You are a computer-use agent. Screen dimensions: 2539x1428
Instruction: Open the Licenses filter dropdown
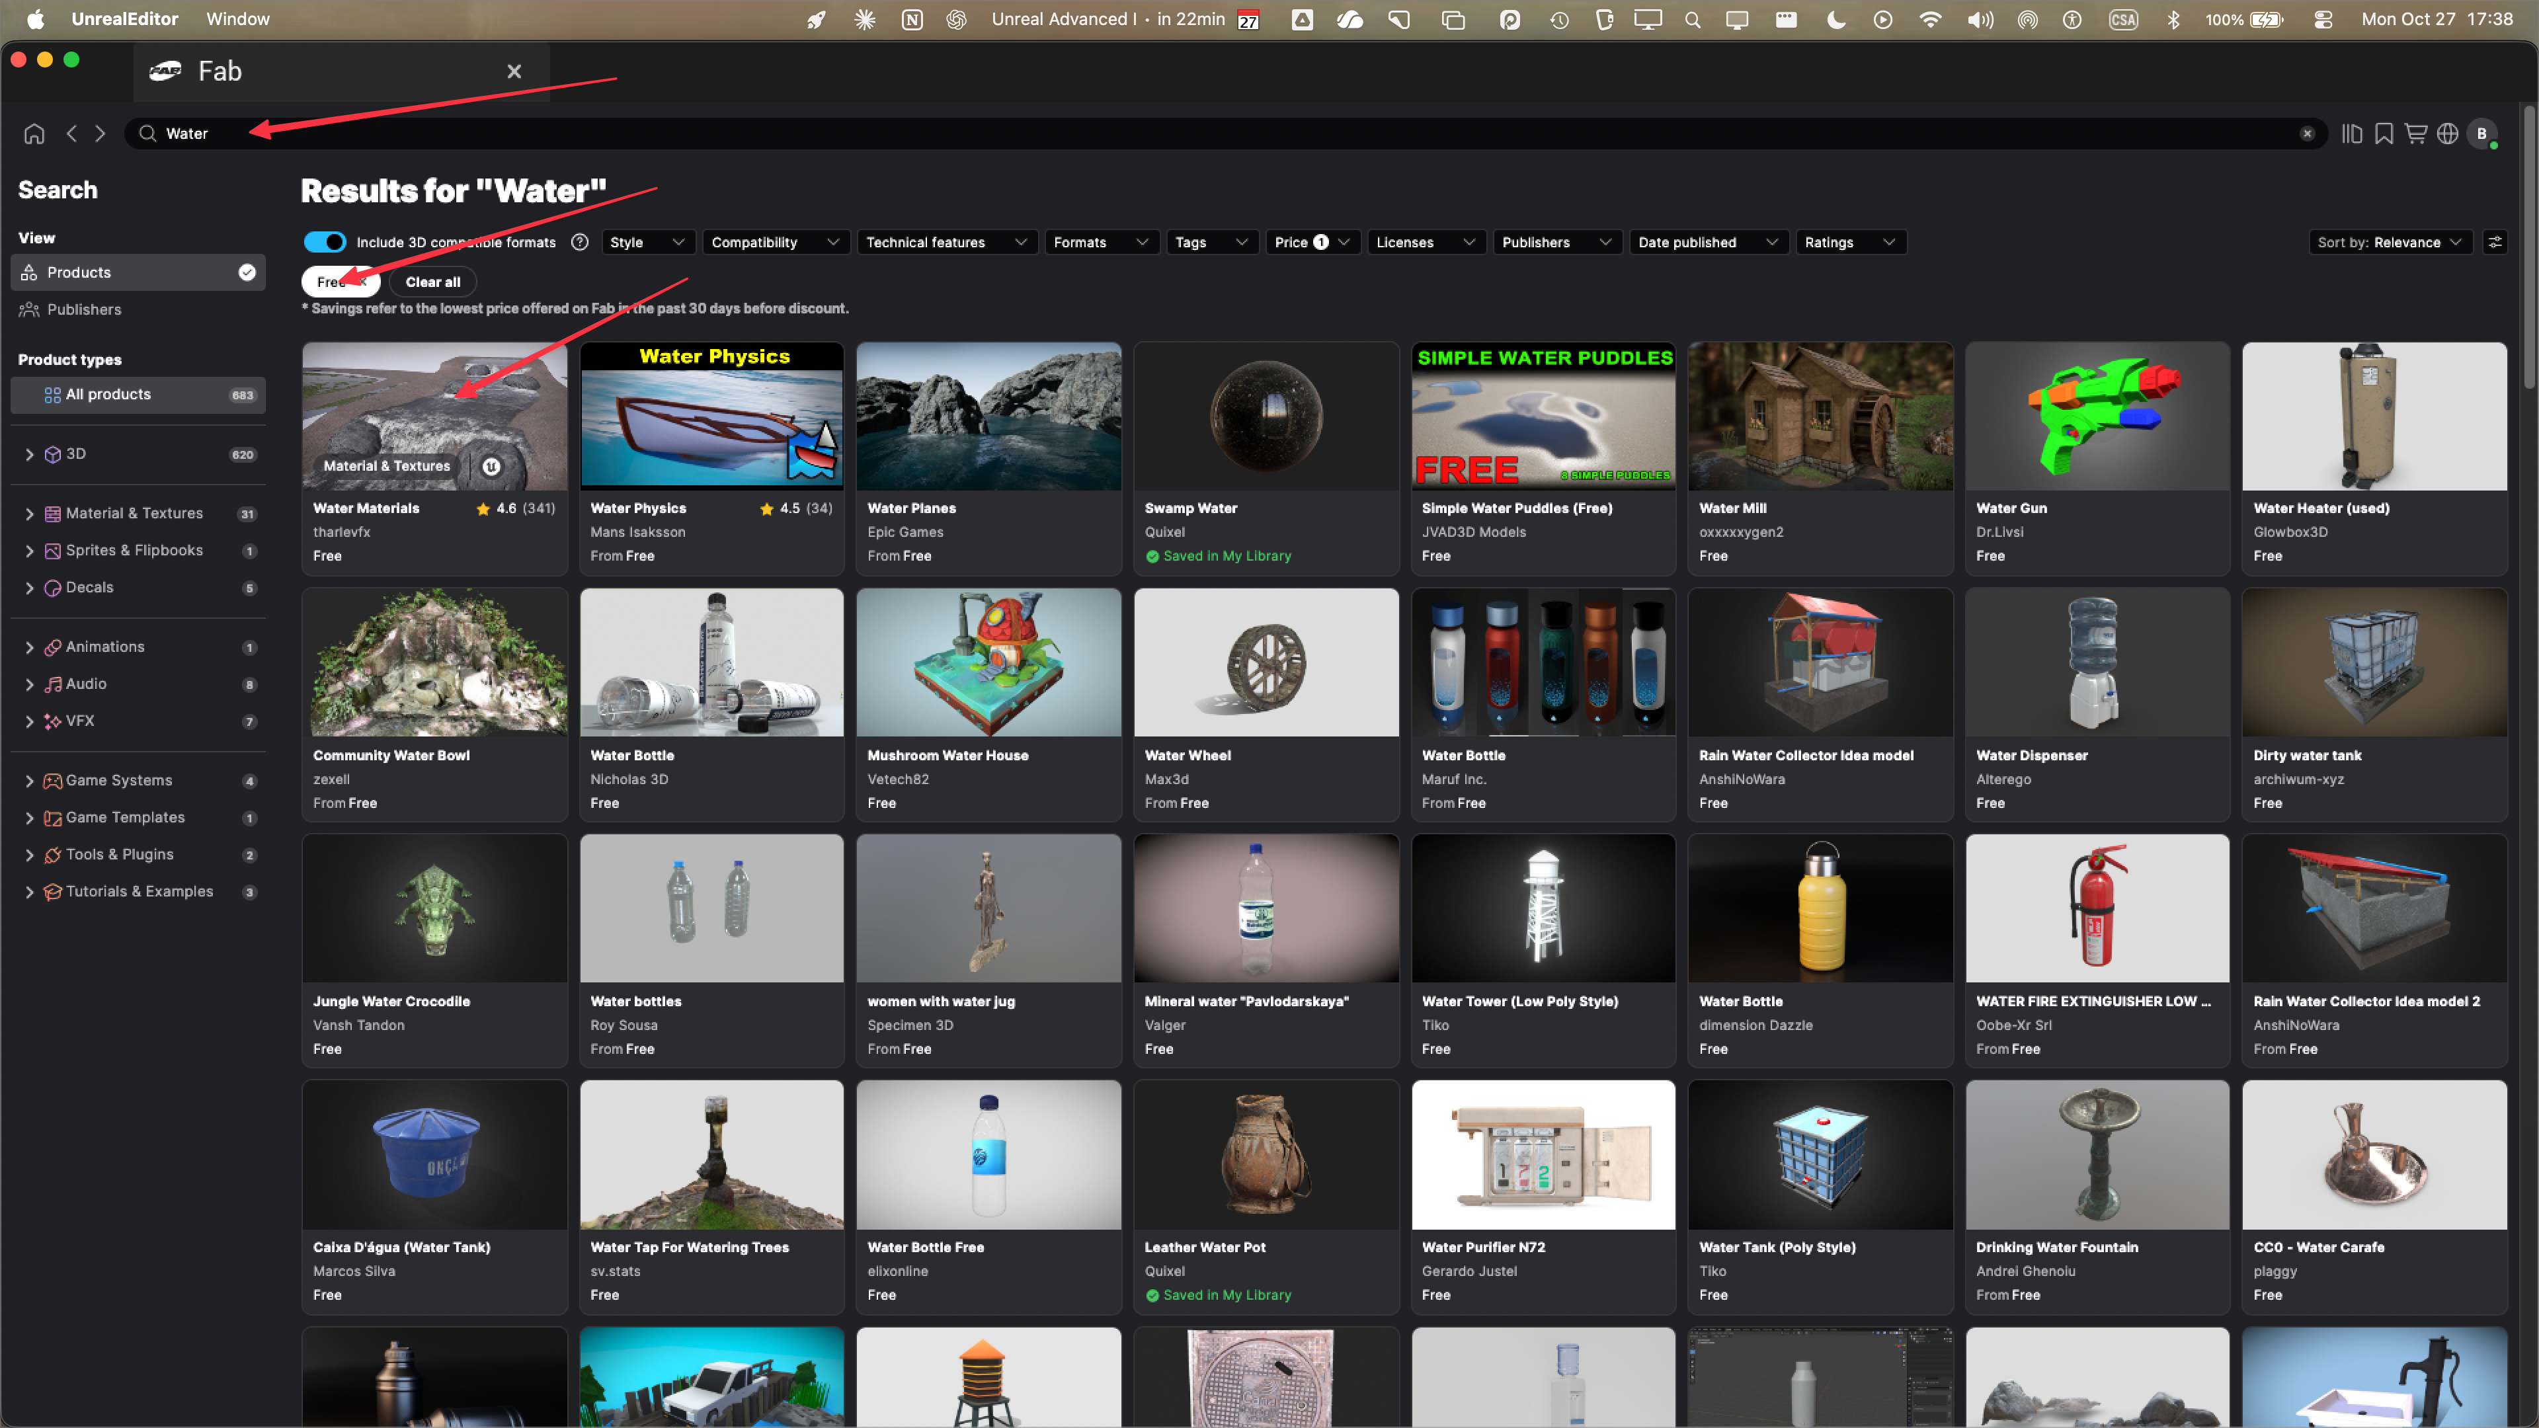[1426, 241]
